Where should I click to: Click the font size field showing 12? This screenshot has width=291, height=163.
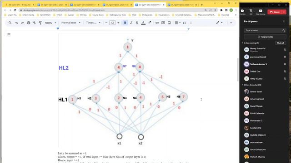[x=112, y=23]
